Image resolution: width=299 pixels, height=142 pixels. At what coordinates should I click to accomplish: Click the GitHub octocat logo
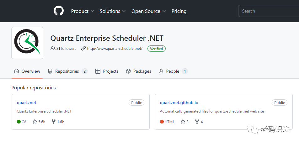click(x=59, y=11)
